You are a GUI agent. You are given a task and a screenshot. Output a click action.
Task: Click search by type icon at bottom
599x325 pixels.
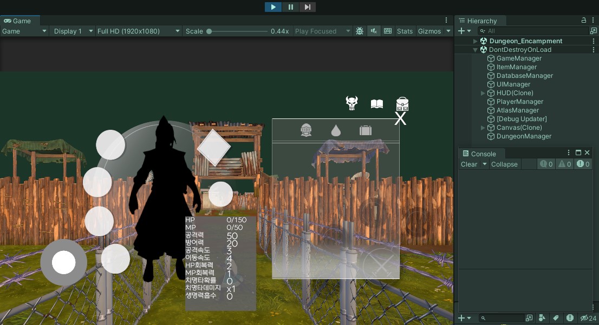542,318
